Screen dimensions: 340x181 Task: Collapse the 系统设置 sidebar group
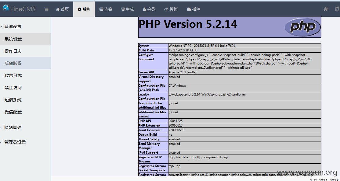tap(13, 27)
